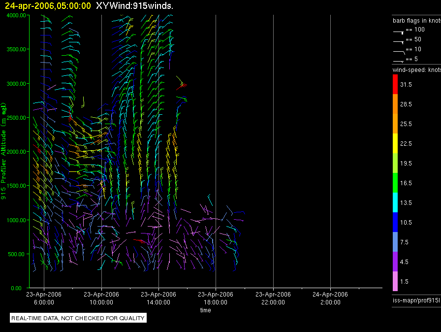This screenshot has height=332, width=441.
Task: Select the 5-knot barb legend symbol
Action: tap(398, 60)
